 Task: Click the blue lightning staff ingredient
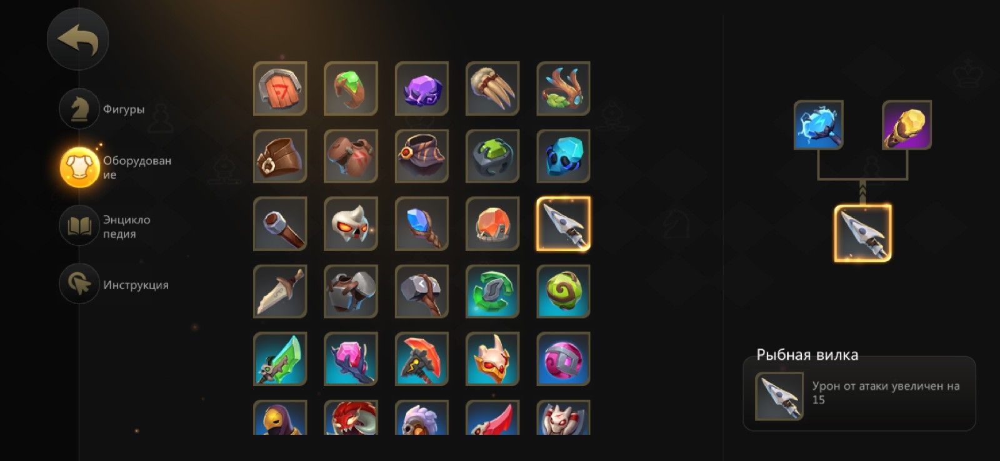pyautogui.click(x=819, y=125)
